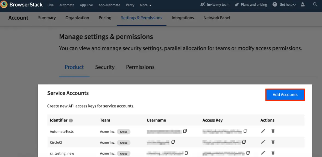Switch to the Security tab

(105, 67)
